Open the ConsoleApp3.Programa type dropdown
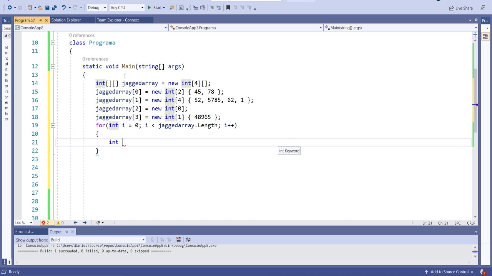 [x=246, y=28]
